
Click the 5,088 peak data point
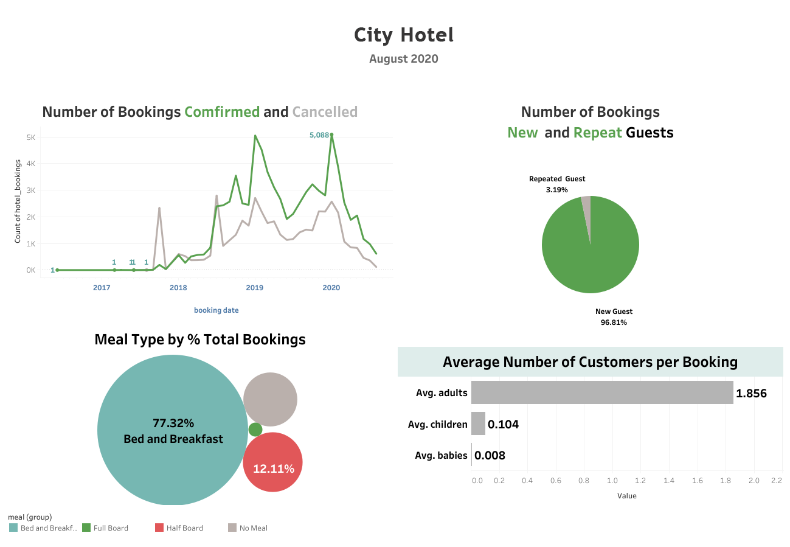pos(331,136)
